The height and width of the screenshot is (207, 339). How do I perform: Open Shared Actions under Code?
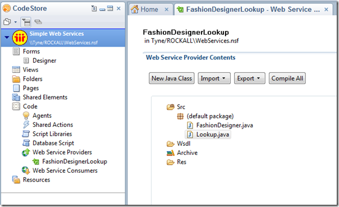click(x=53, y=125)
